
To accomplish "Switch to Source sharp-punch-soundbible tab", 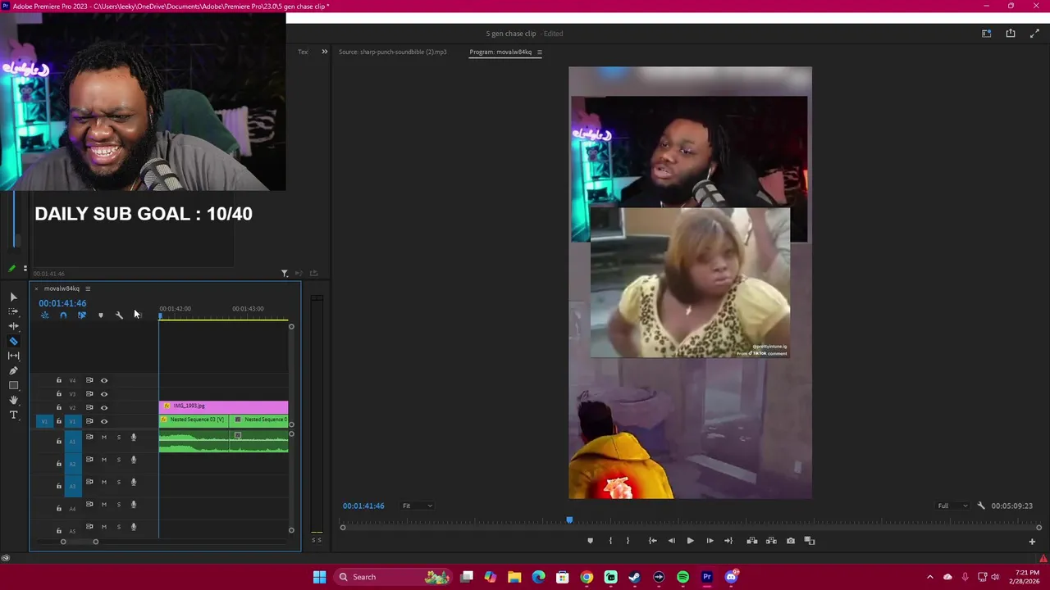I will pos(392,52).
